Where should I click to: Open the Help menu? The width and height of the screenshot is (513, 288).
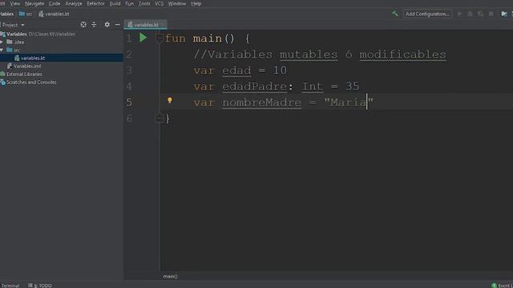tap(196, 3)
